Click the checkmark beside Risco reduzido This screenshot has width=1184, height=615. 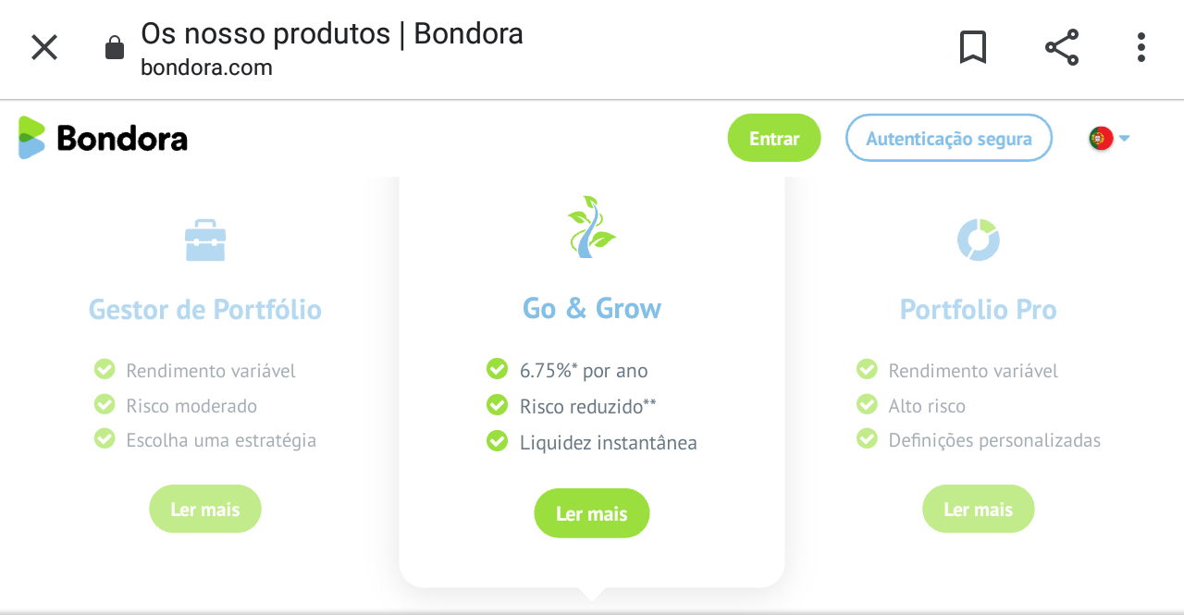pos(497,405)
